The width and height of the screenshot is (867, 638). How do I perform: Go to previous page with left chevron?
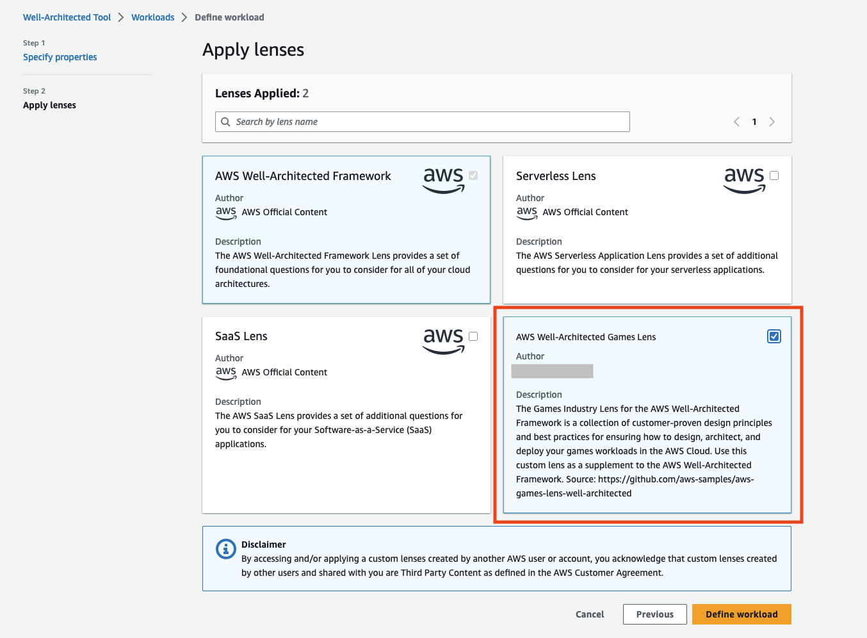[736, 122]
